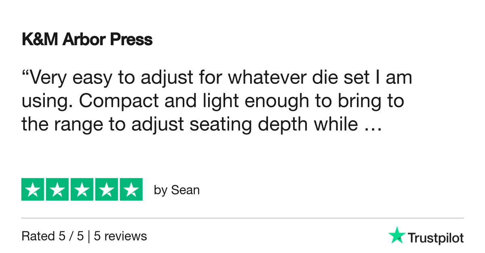This screenshot has width=485, height=253.
Task: Click the fifth green rating star
Action: pyautogui.click(x=131, y=189)
